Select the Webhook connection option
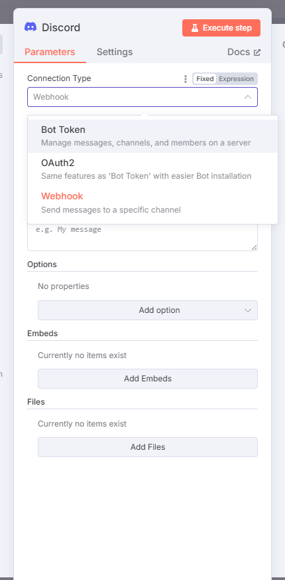 tap(152, 203)
